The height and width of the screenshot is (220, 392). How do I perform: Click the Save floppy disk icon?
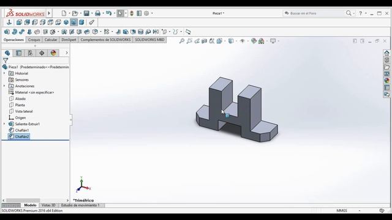(x=86, y=13)
